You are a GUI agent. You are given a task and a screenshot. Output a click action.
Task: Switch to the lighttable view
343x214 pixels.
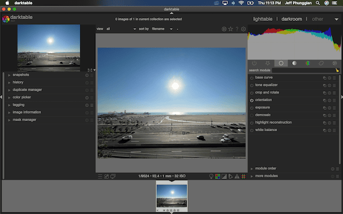point(263,19)
